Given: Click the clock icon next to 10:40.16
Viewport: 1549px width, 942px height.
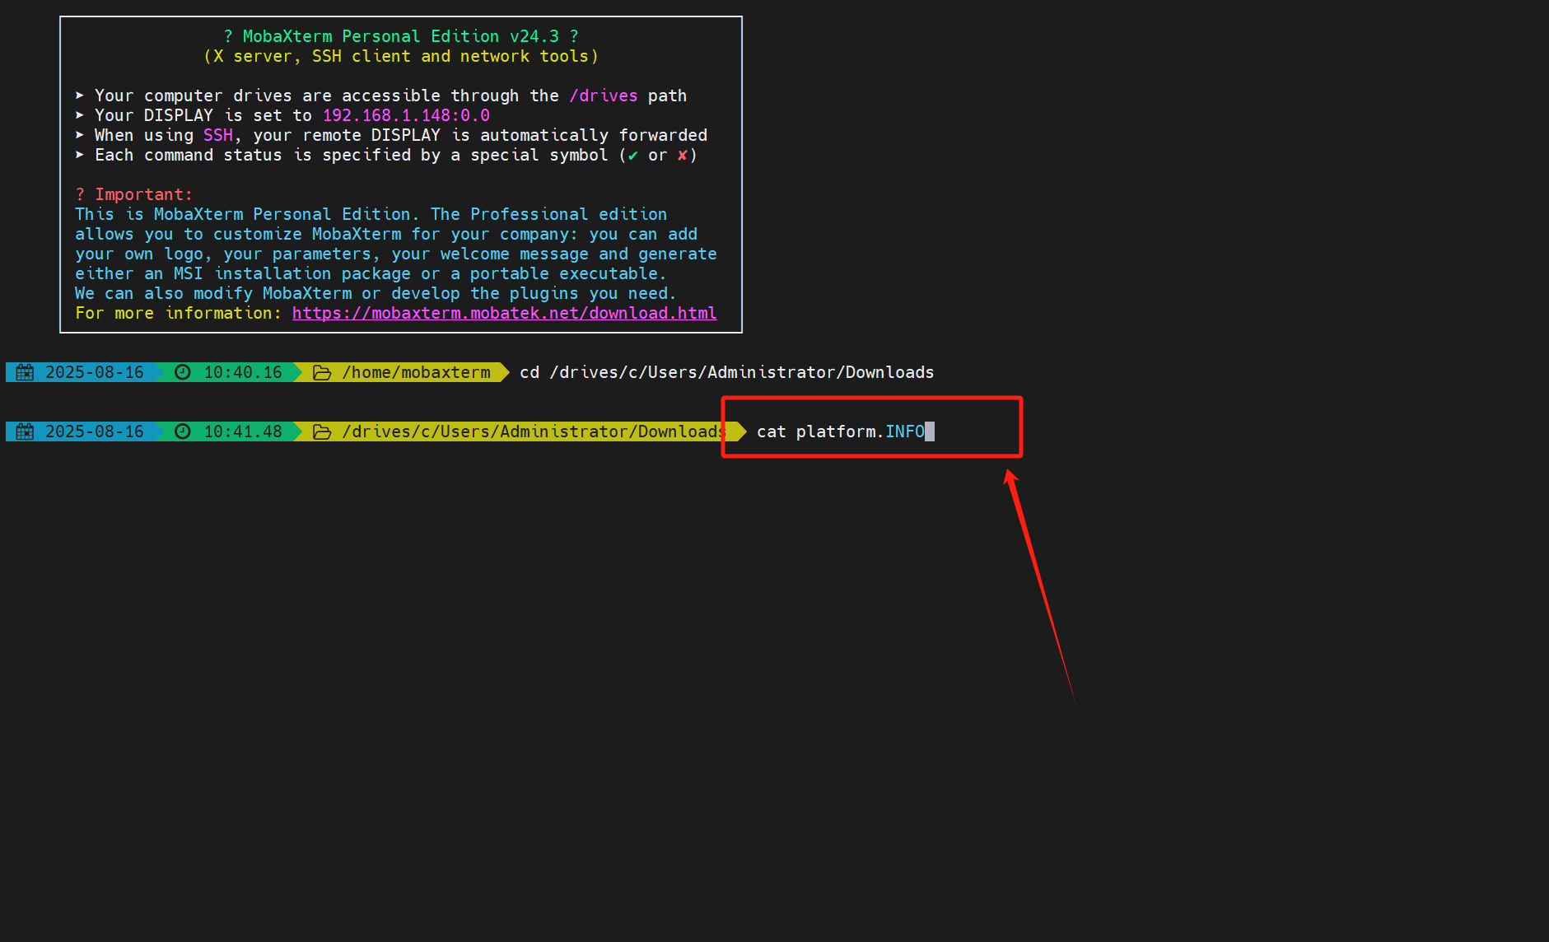Looking at the screenshot, I should [183, 372].
